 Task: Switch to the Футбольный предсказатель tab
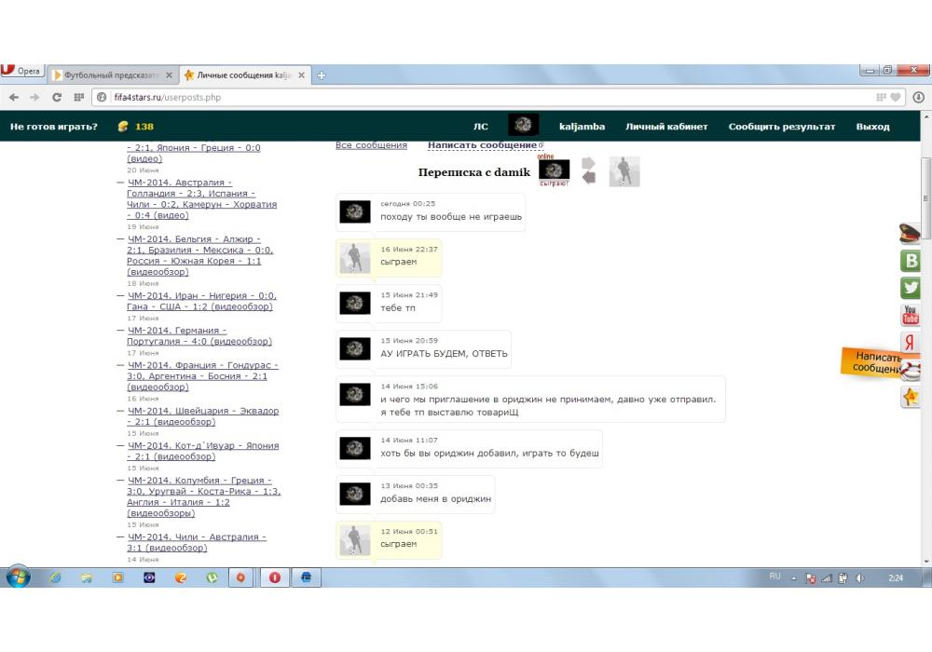tap(112, 75)
